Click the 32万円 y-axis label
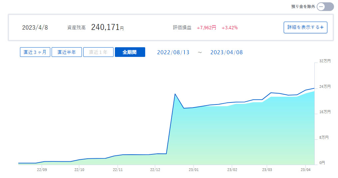The height and width of the screenshot is (178, 338). (x=325, y=61)
